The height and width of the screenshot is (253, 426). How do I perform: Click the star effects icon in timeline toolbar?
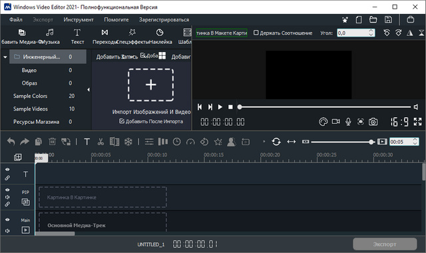218,142
